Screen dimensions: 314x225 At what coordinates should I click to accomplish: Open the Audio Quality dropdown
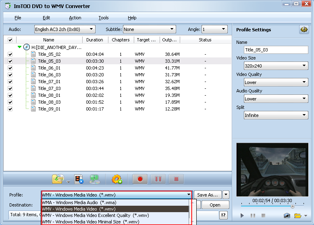(x=276, y=98)
